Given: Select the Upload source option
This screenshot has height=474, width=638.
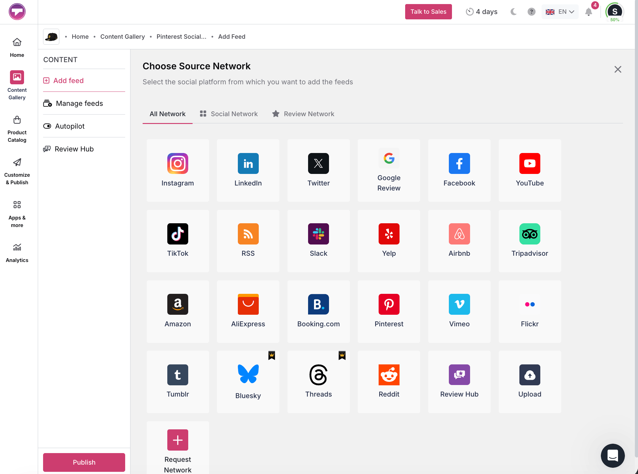Looking at the screenshot, I should [x=530, y=382].
